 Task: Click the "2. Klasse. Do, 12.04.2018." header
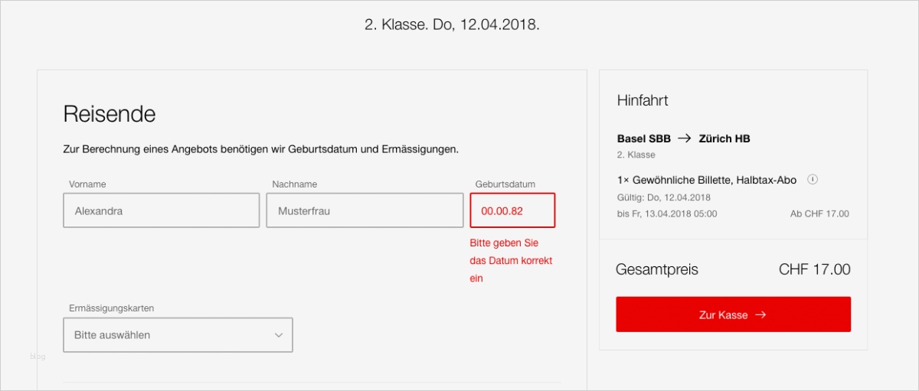(x=452, y=24)
